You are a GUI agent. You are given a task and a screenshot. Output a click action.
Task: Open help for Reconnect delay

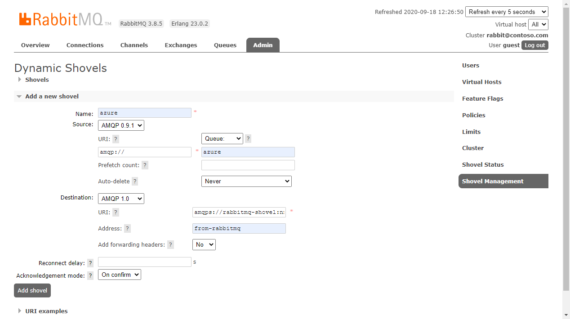[90, 263]
